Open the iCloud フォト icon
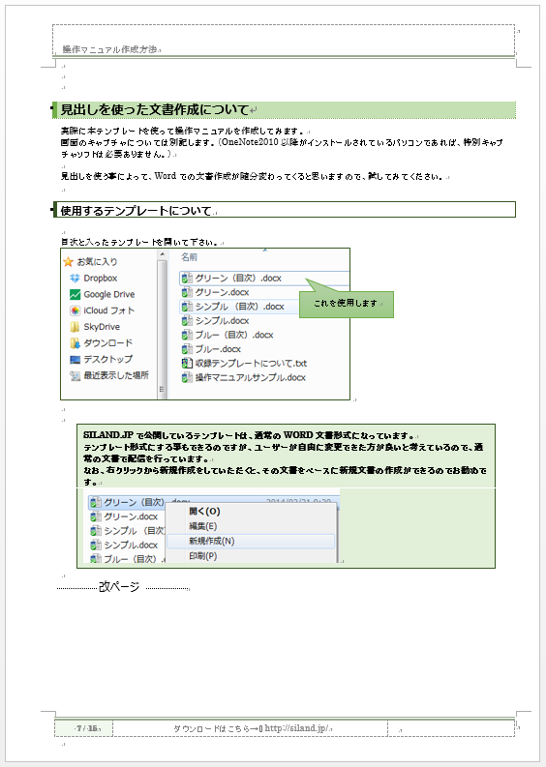The image size is (546, 767). 75,310
